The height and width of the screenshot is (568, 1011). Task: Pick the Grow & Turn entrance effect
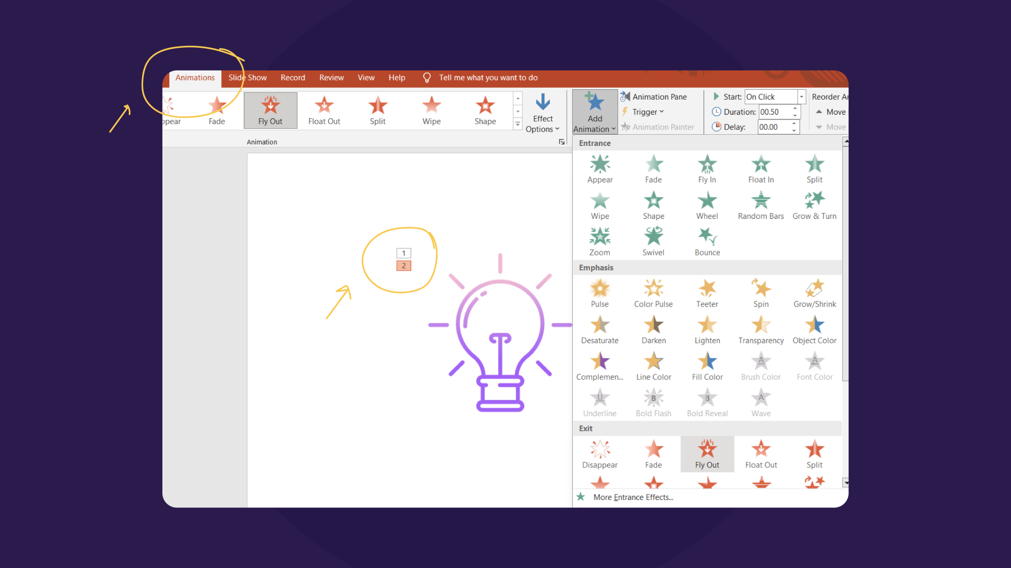[x=815, y=206]
